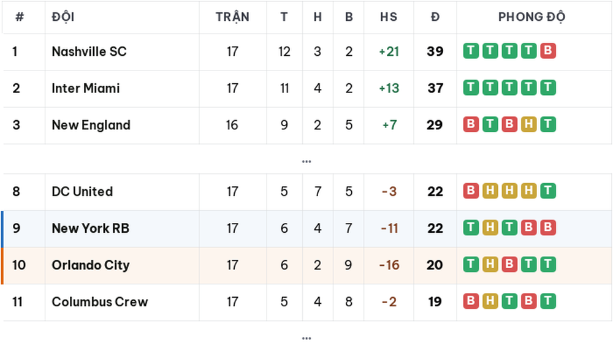Open the DC United team link
Viewport: 613px width, 351px height.
[x=82, y=192]
